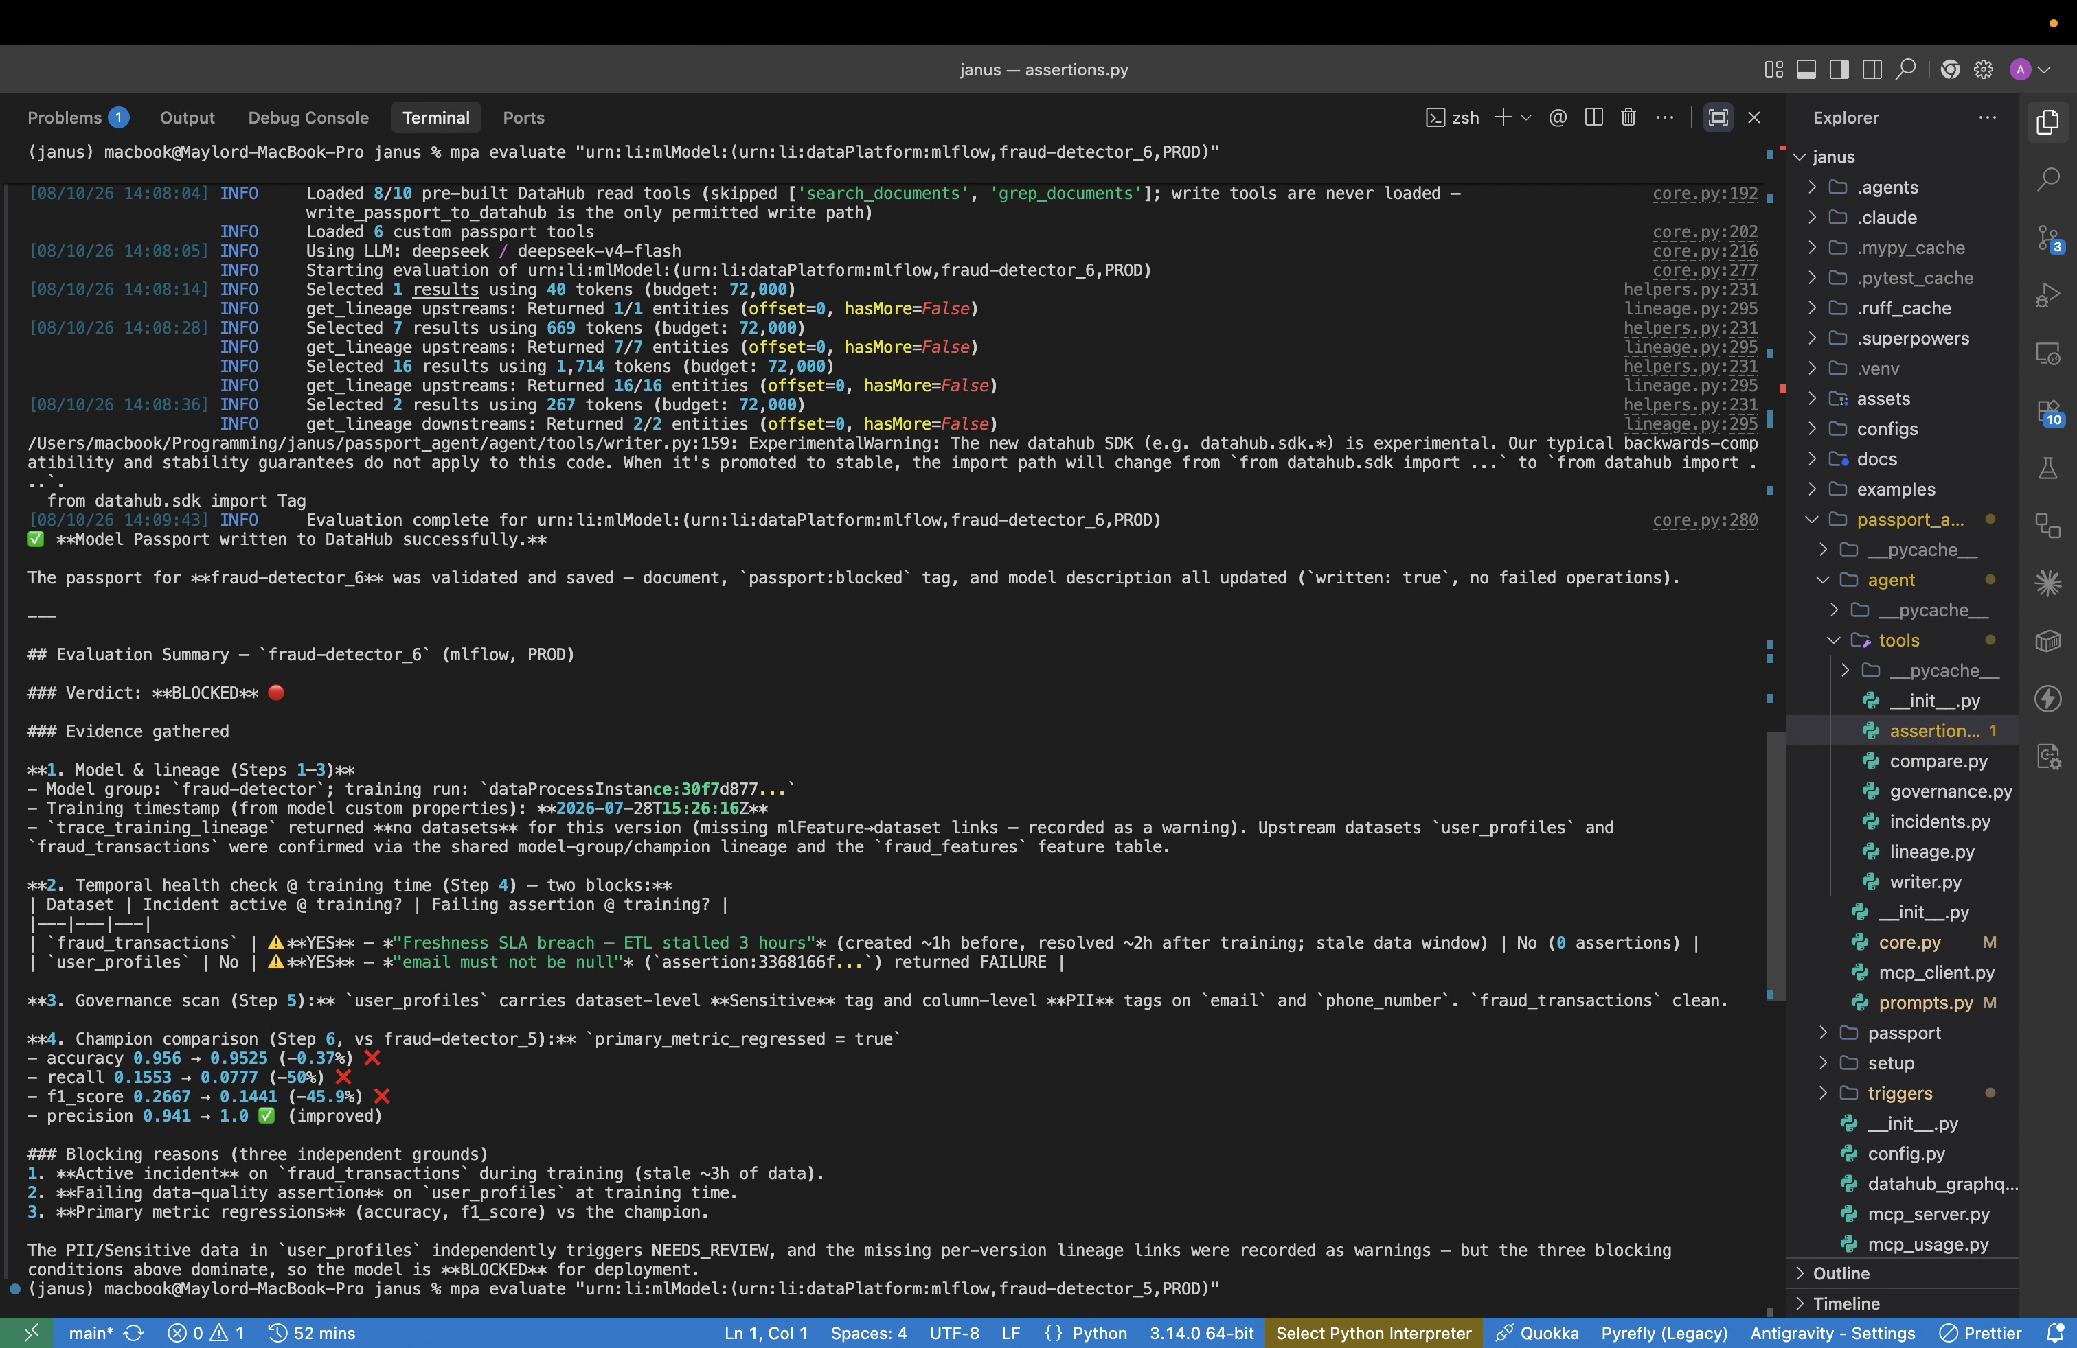Click the 52 mins status bar entry
2077x1348 pixels.
coord(312,1332)
